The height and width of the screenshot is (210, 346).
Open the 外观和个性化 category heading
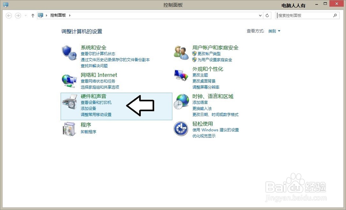[208, 69]
